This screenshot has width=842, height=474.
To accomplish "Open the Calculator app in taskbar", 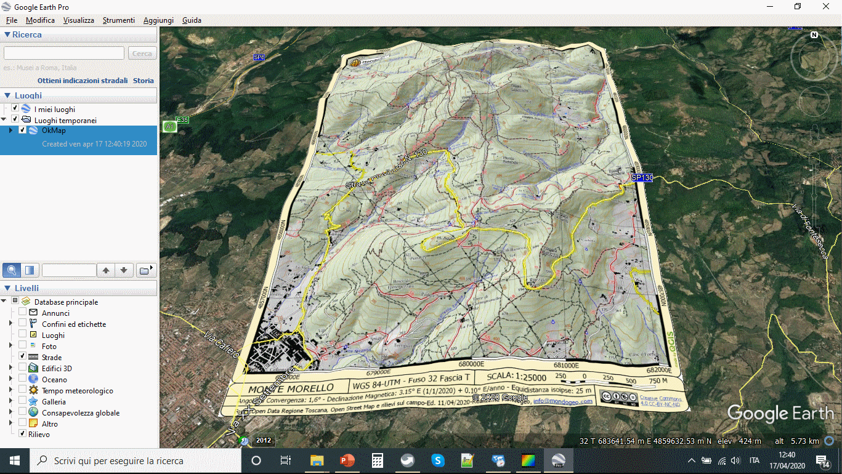I will tap(378, 460).
